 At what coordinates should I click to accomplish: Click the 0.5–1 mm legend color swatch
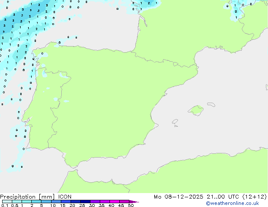tap(17, 202)
